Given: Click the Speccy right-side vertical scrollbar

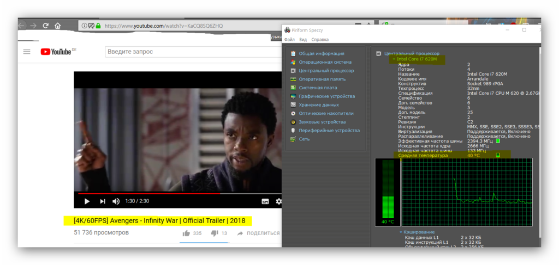Looking at the screenshot, I should 539,142.
